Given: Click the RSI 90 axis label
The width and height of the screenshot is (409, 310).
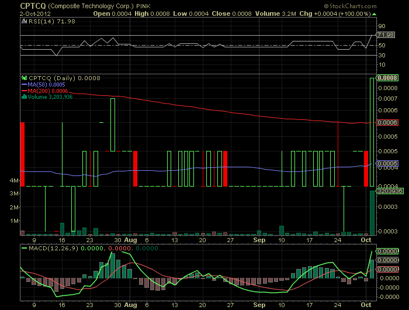Looking at the screenshot, I should tap(382, 26).
